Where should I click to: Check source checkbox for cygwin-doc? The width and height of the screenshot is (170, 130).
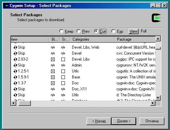click(63, 83)
